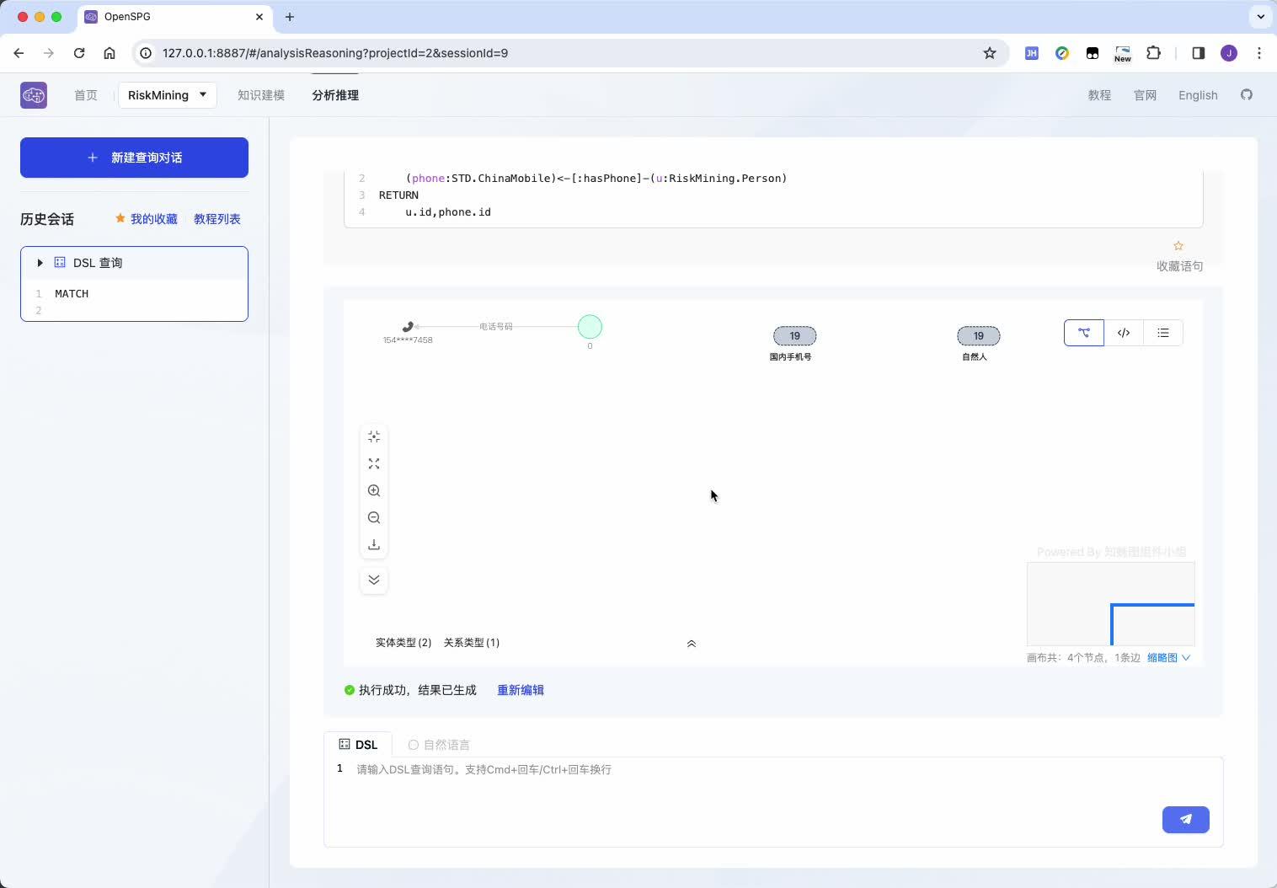Open 官网 header link
The image size is (1277, 888).
[x=1145, y=95]
